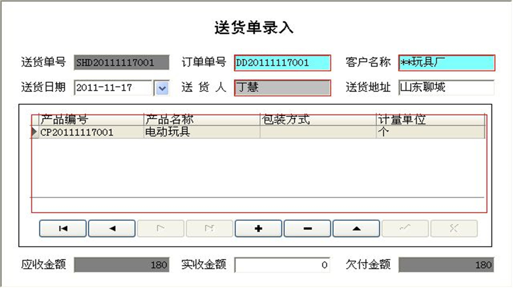This screenshot has width=513, height=288.
Task: Click the 送货人 field showing 丁慧
Action: point(282,88)
